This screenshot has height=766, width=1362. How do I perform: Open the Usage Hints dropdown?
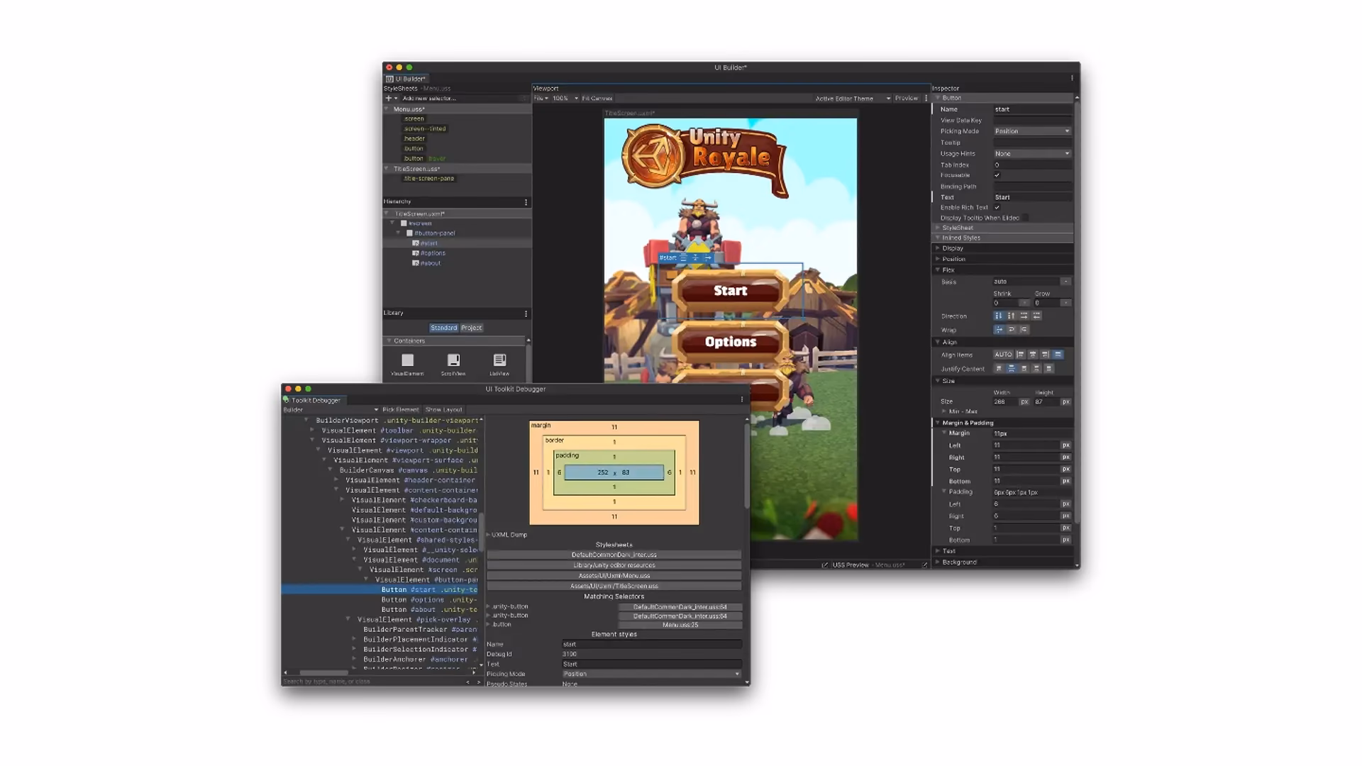pyautogui.click(x=1032, y=153)
